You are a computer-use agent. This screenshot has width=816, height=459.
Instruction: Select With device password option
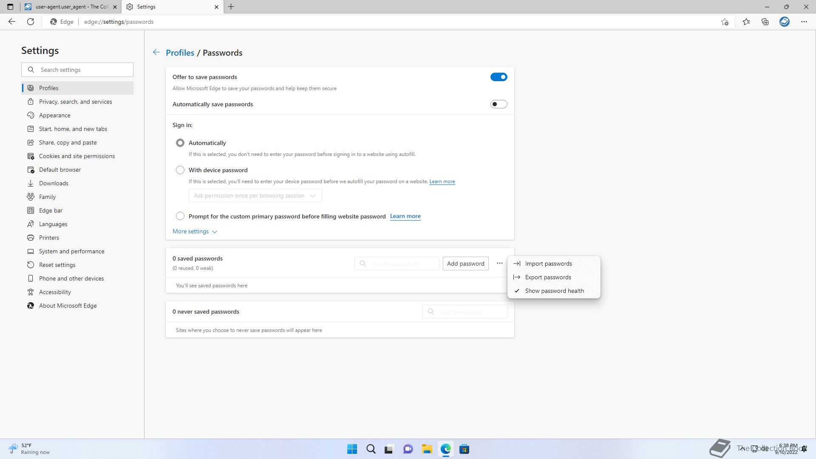point(180,170)
